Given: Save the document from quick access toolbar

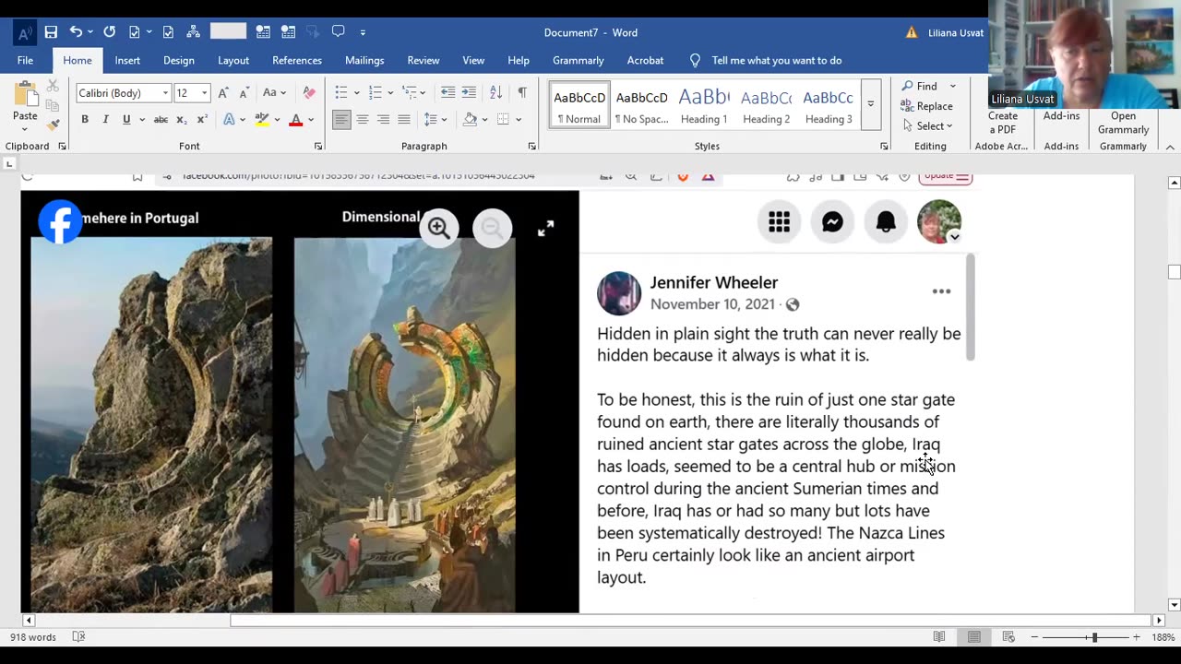Looking at the screenshot, I should click(x=51, y=32).
